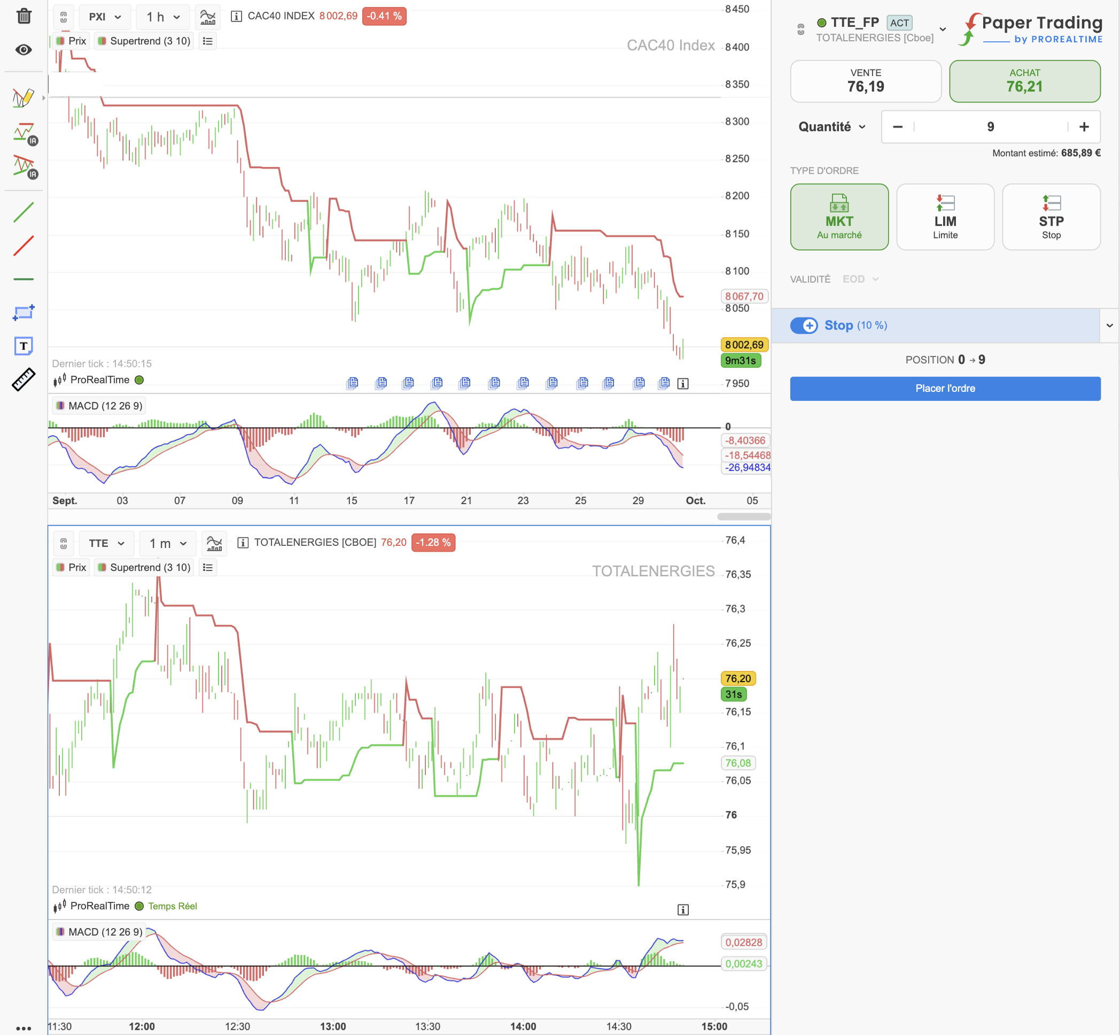Image resolution: width=1120 pixels, height=1035 pixels.
Task: Open the EOD validity dropdown
Action: [x=861, y=279]
